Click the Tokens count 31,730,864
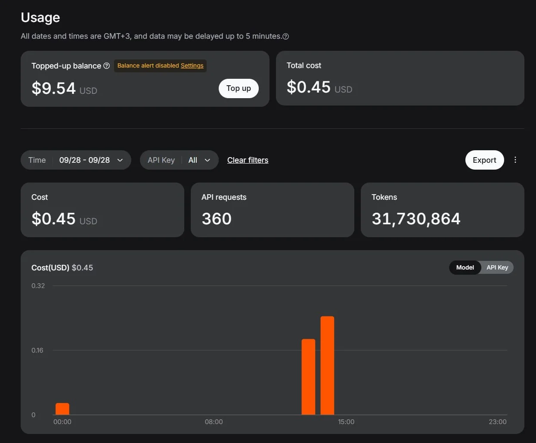Image resolution: width=536 pixels, height=443 pixels. click(x=416, y=219)
